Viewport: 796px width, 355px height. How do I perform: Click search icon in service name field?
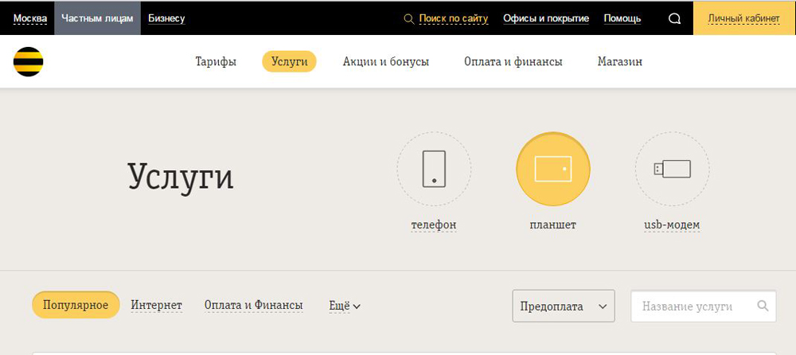point(763,306)
